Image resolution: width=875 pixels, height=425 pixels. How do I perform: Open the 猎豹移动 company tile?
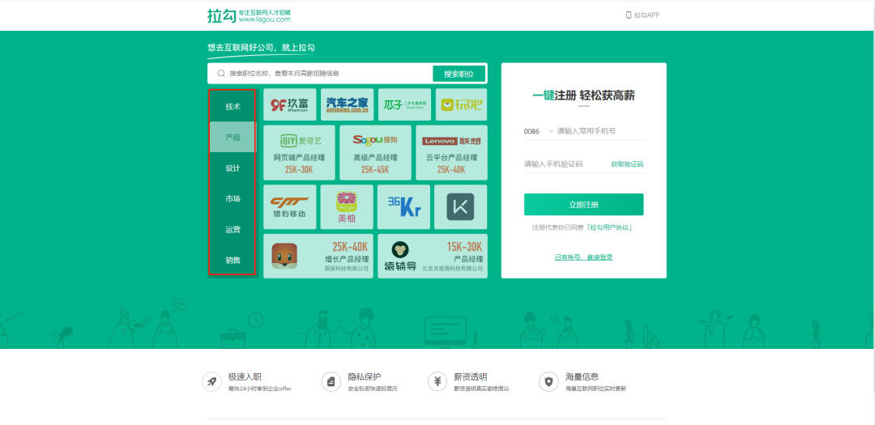tap(289, 207)
